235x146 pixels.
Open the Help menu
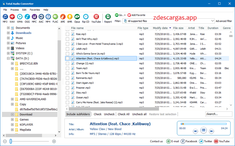[46, 10]
